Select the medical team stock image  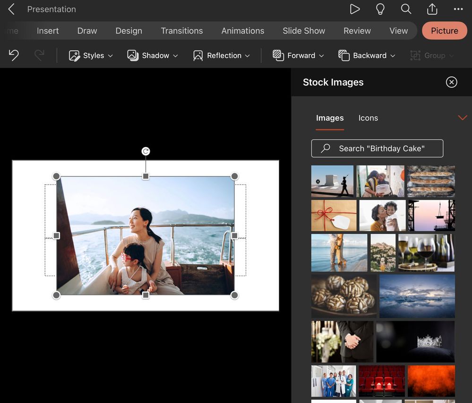[334, 381]
